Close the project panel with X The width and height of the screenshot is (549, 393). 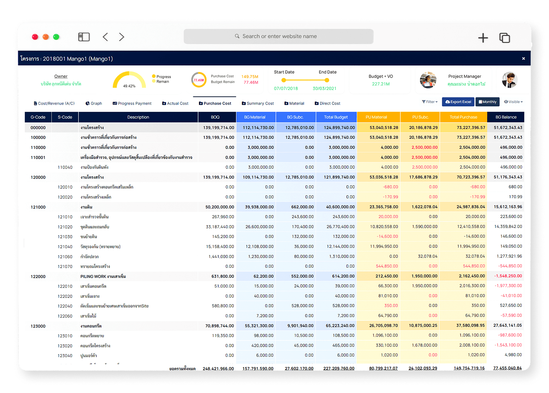point(523,58)
